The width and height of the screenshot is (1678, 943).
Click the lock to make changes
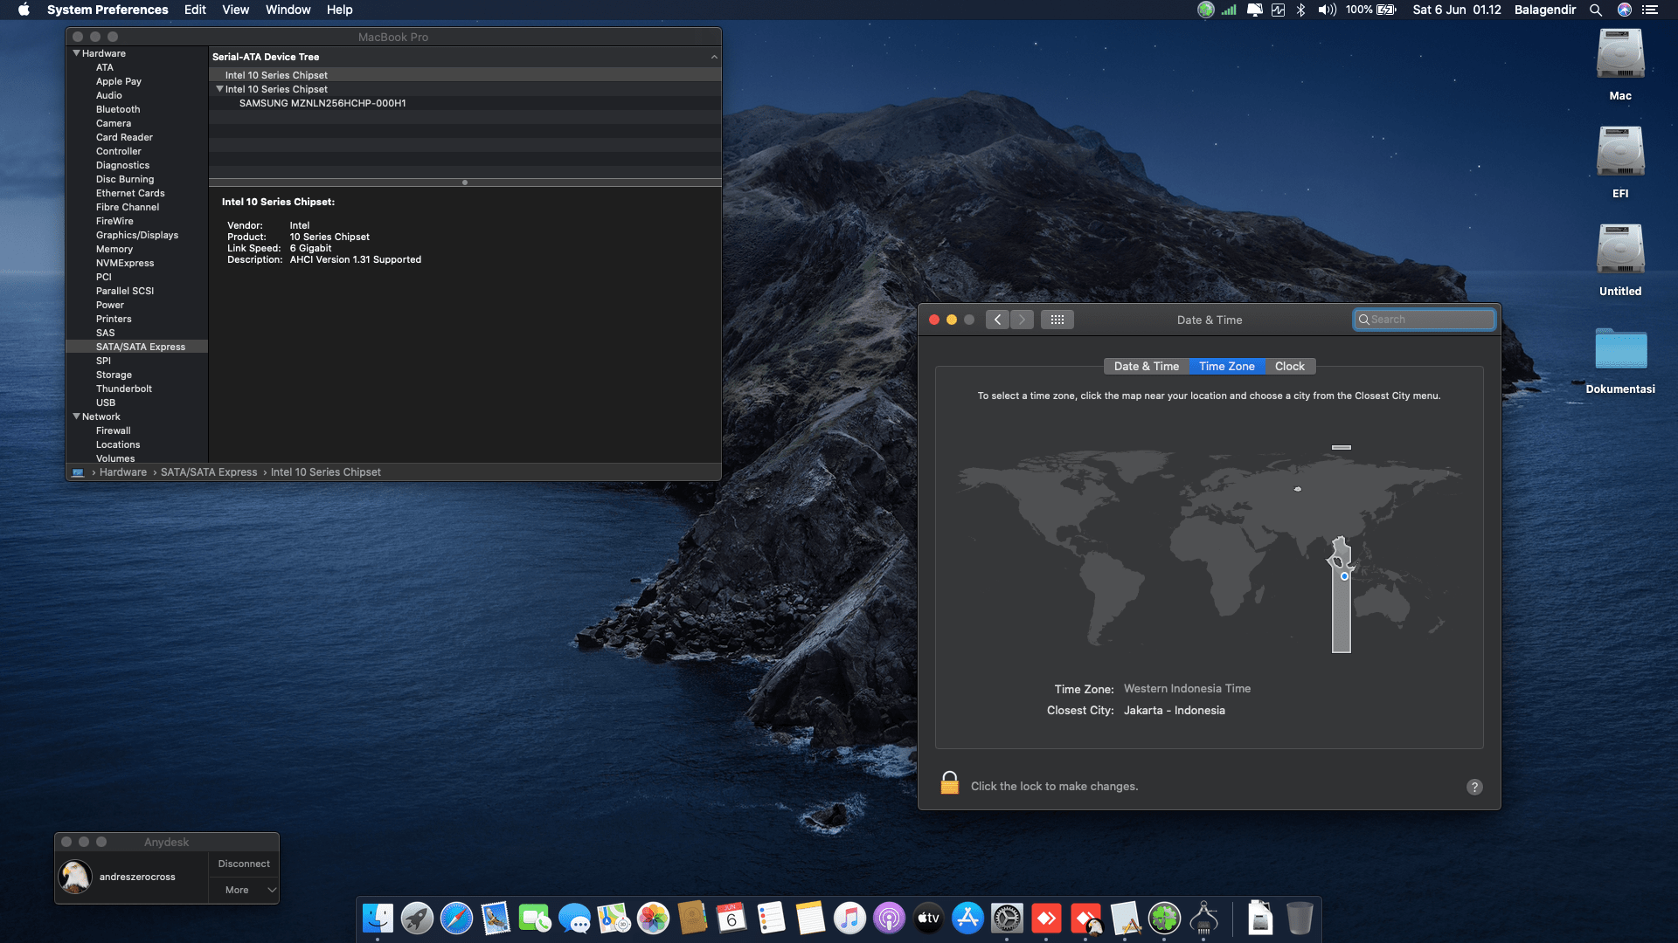(949, 782)
